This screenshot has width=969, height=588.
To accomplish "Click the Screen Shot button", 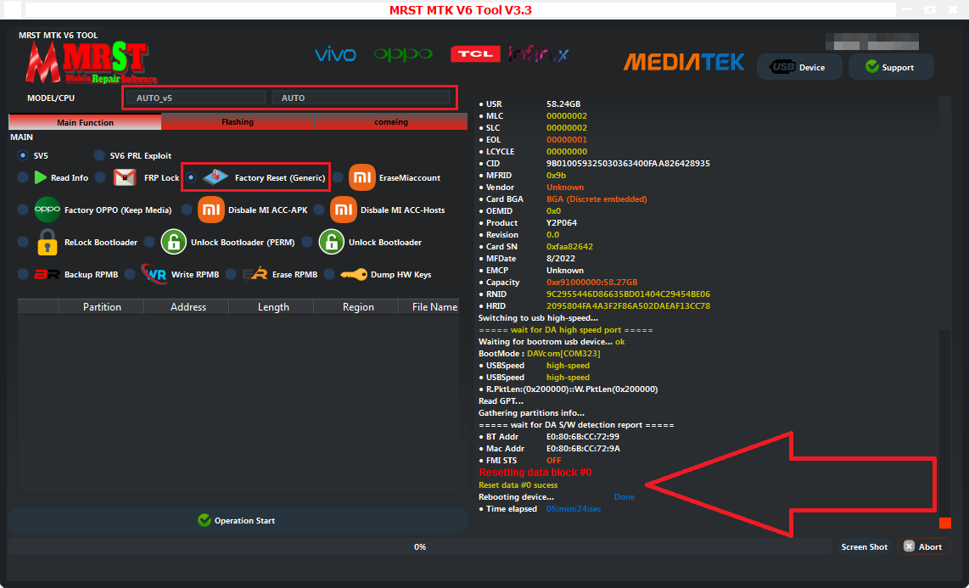I will click(864, 546).
